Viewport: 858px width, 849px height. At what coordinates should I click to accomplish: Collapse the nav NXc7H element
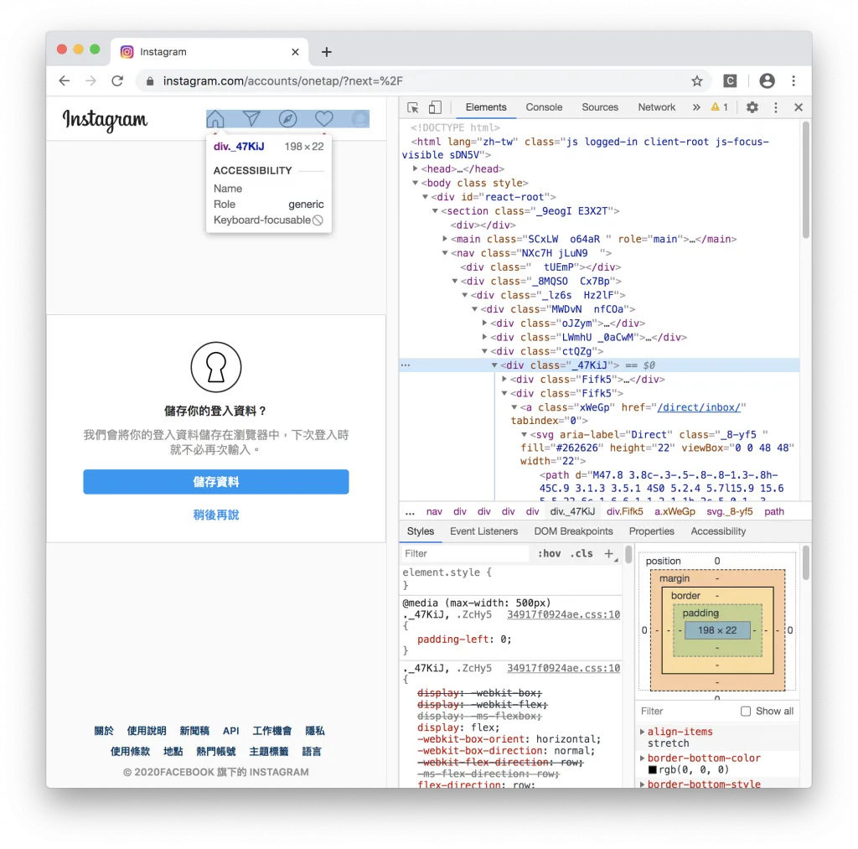click(445, 253)
